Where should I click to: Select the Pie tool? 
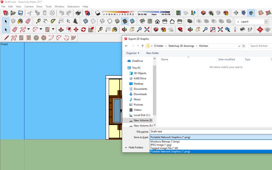(x=73, y=38)
